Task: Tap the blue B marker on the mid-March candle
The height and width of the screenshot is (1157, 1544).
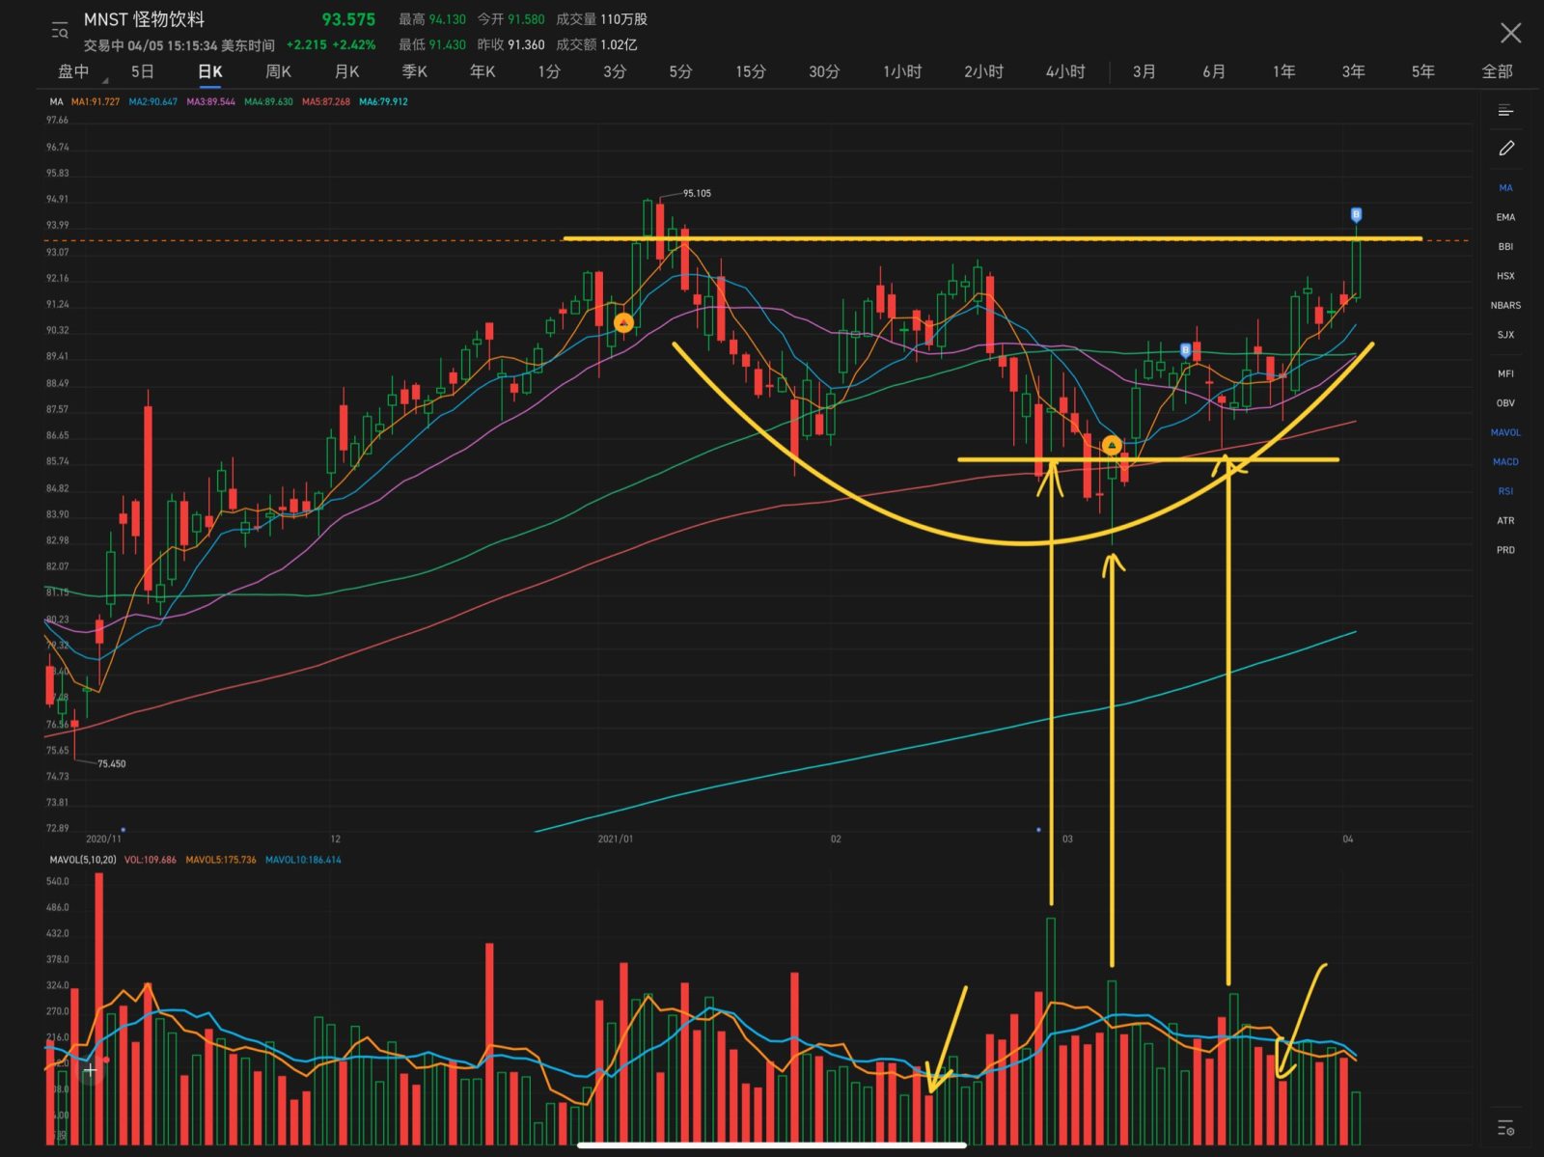Action: (x=1185, y=350)
